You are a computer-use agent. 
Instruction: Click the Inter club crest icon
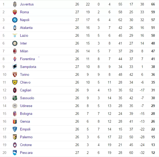tap(15, 43)
